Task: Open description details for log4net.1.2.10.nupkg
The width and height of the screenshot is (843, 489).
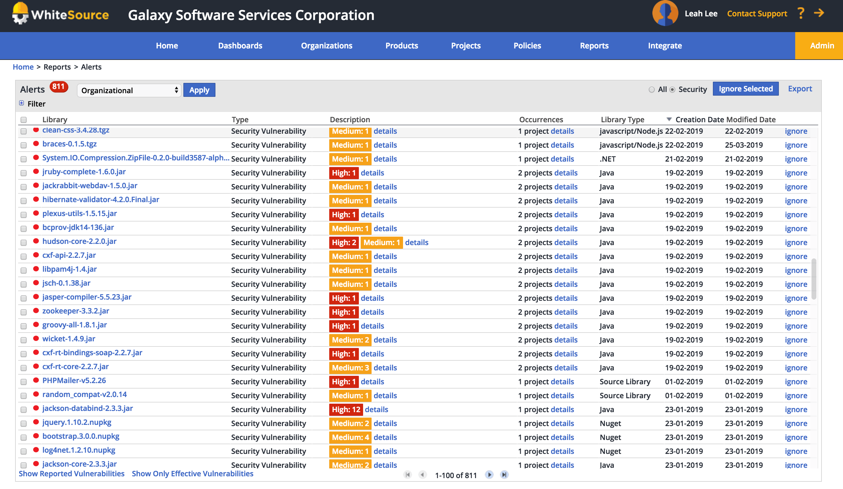Action: click(x=385, y=451)
